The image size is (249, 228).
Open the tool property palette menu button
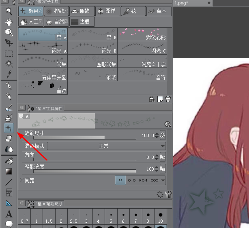pos(21,108)
